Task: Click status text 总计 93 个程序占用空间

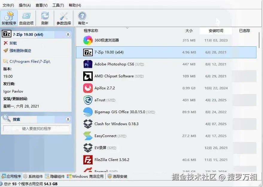Action: (24, 184)
